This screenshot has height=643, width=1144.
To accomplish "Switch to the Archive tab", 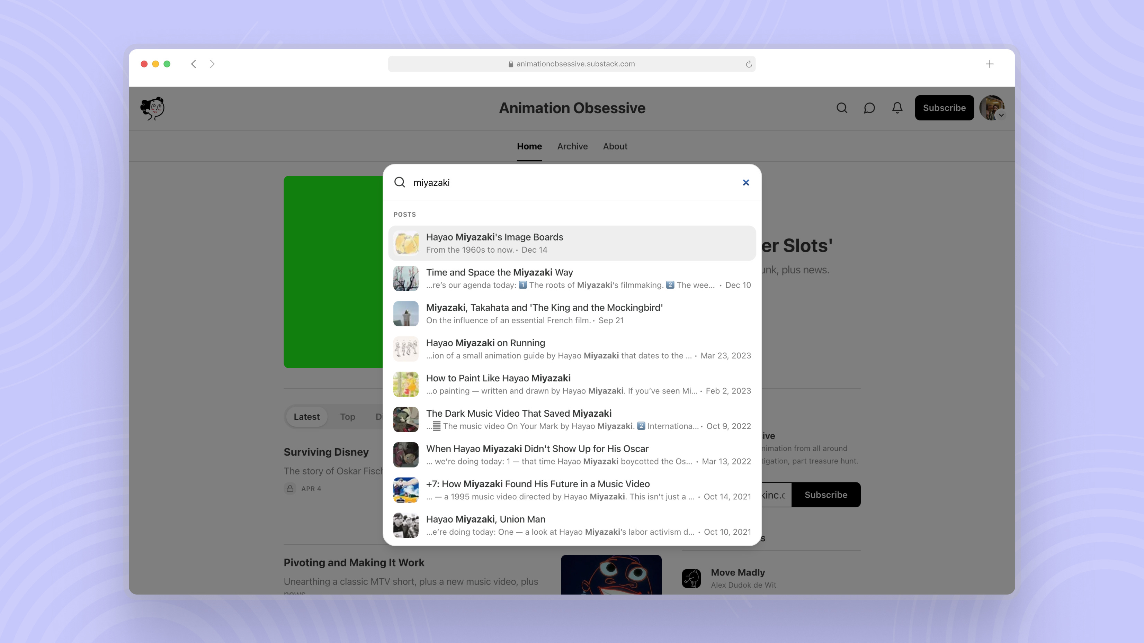I will click(572, 146).
